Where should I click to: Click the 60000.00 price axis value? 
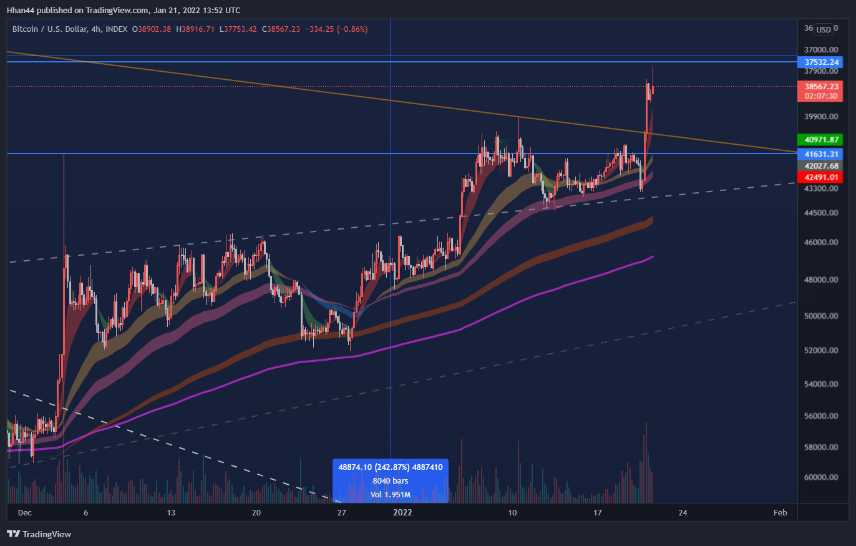tap(821, 478)
